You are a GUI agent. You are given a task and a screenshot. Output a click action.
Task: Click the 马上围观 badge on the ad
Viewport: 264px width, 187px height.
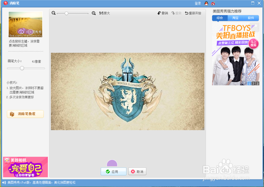(253, 44)
